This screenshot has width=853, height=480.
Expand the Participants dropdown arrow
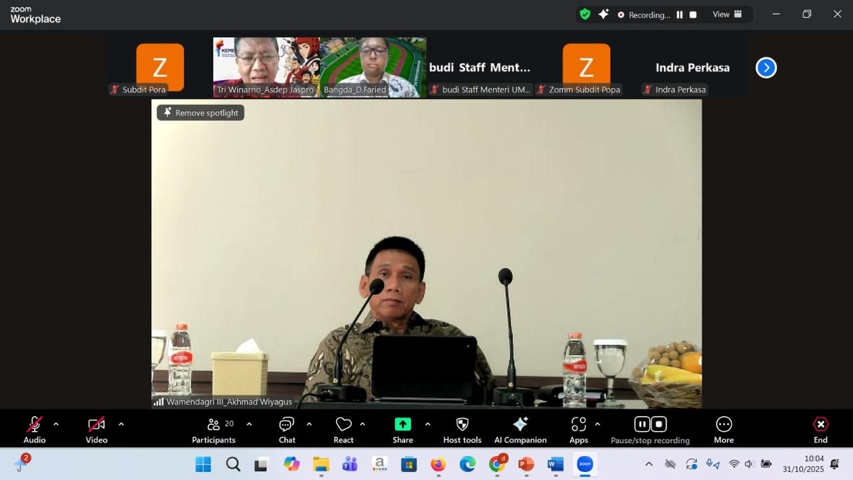pos(249,423)
